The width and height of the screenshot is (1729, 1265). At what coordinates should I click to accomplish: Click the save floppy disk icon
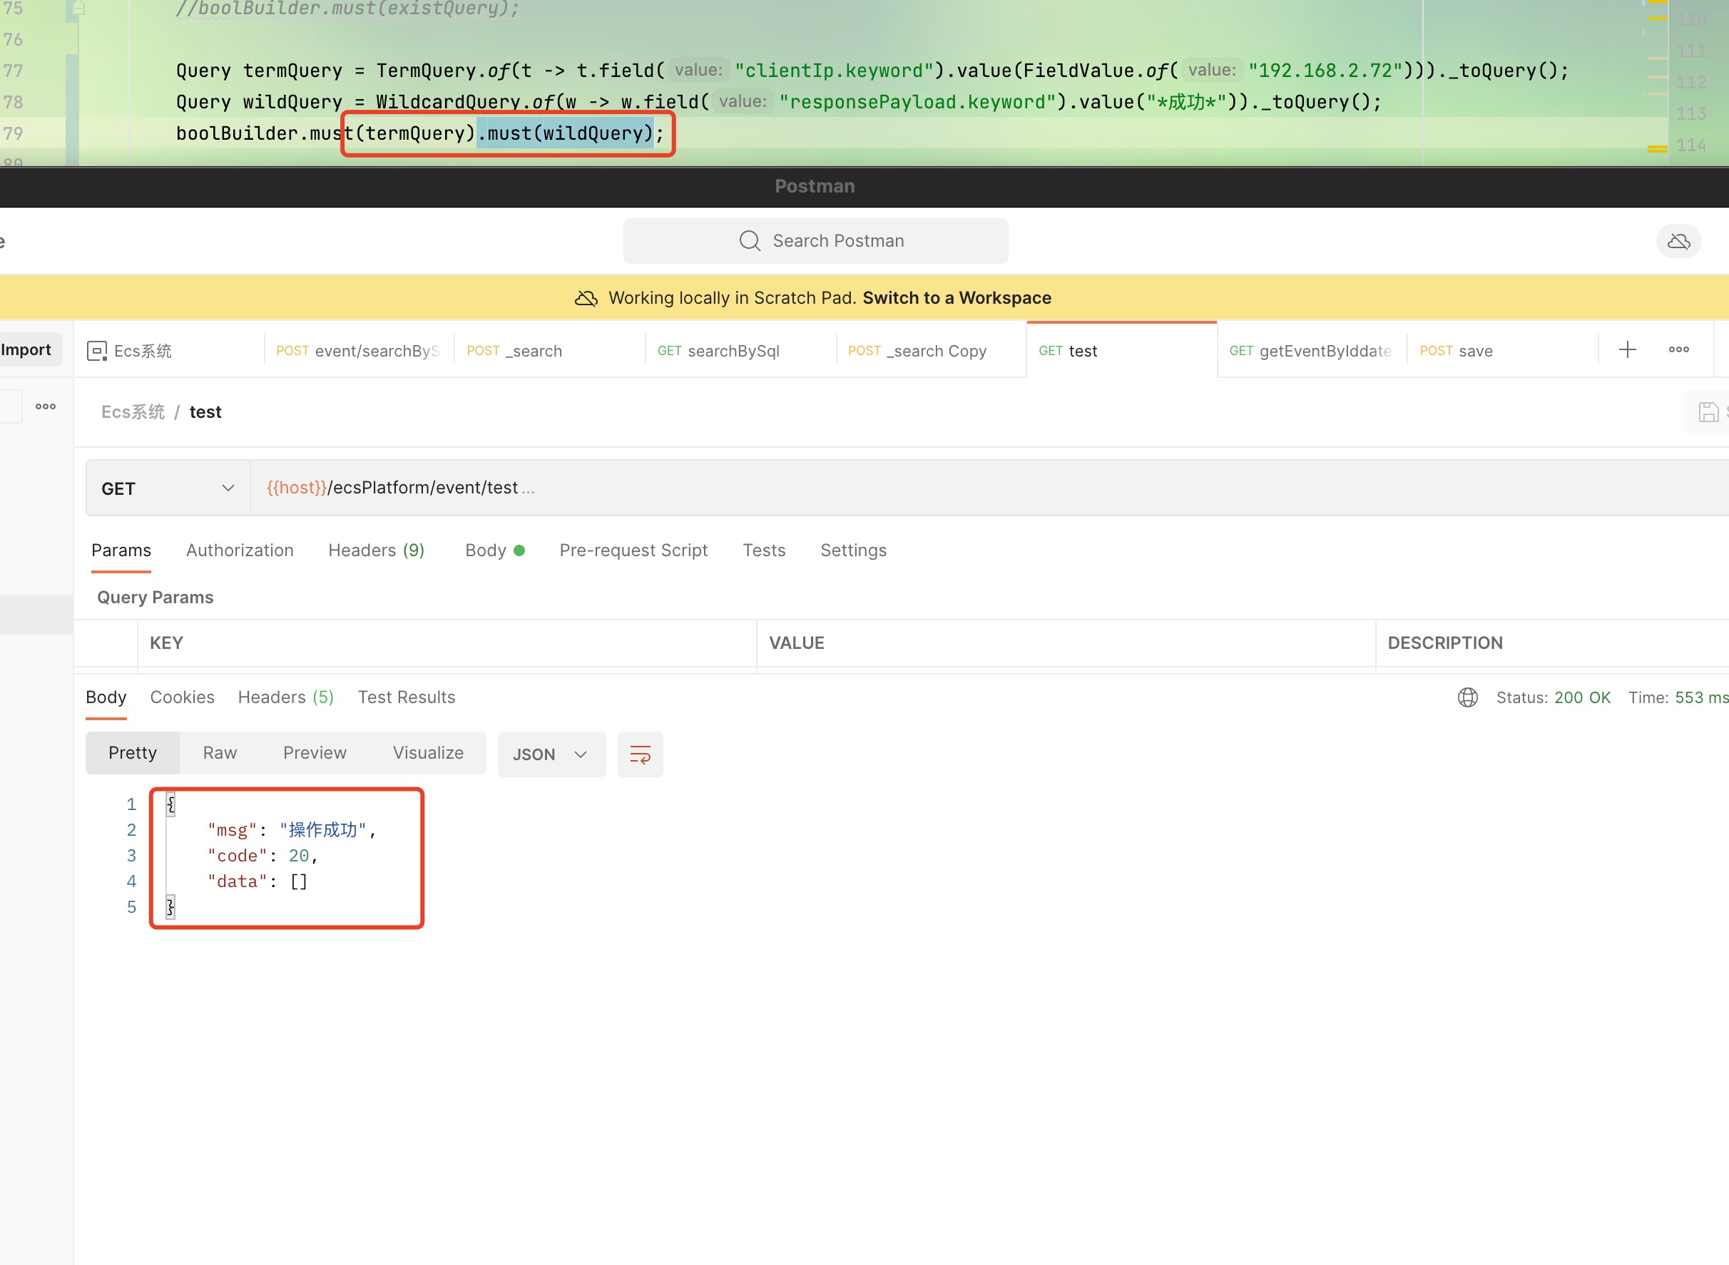pyautogui.click(x=1708, y=412)
